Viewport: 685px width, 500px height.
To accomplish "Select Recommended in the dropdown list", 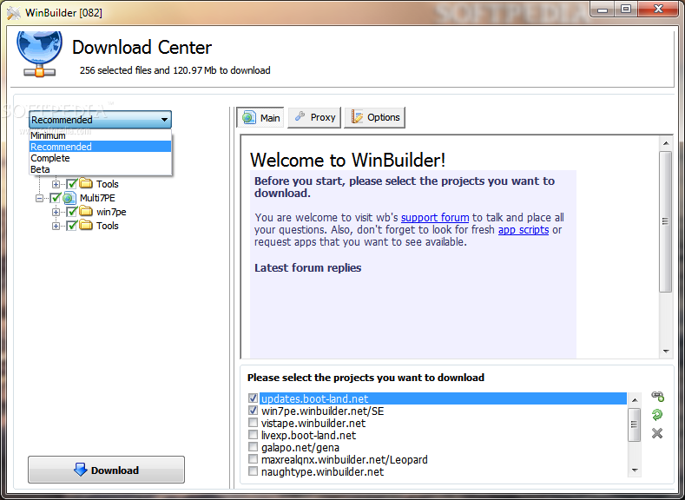I will [x=101, y=147].
